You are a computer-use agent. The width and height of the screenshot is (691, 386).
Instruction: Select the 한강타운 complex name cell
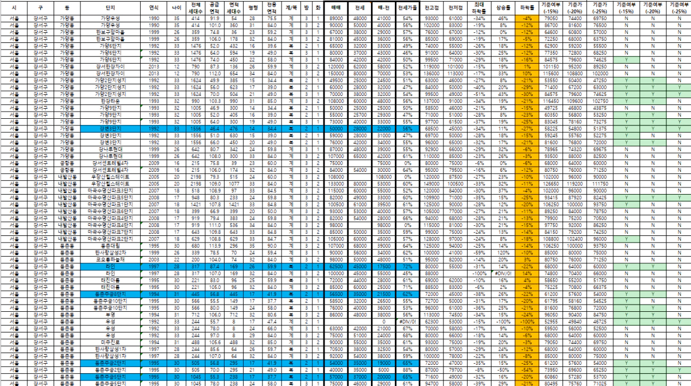111,102
